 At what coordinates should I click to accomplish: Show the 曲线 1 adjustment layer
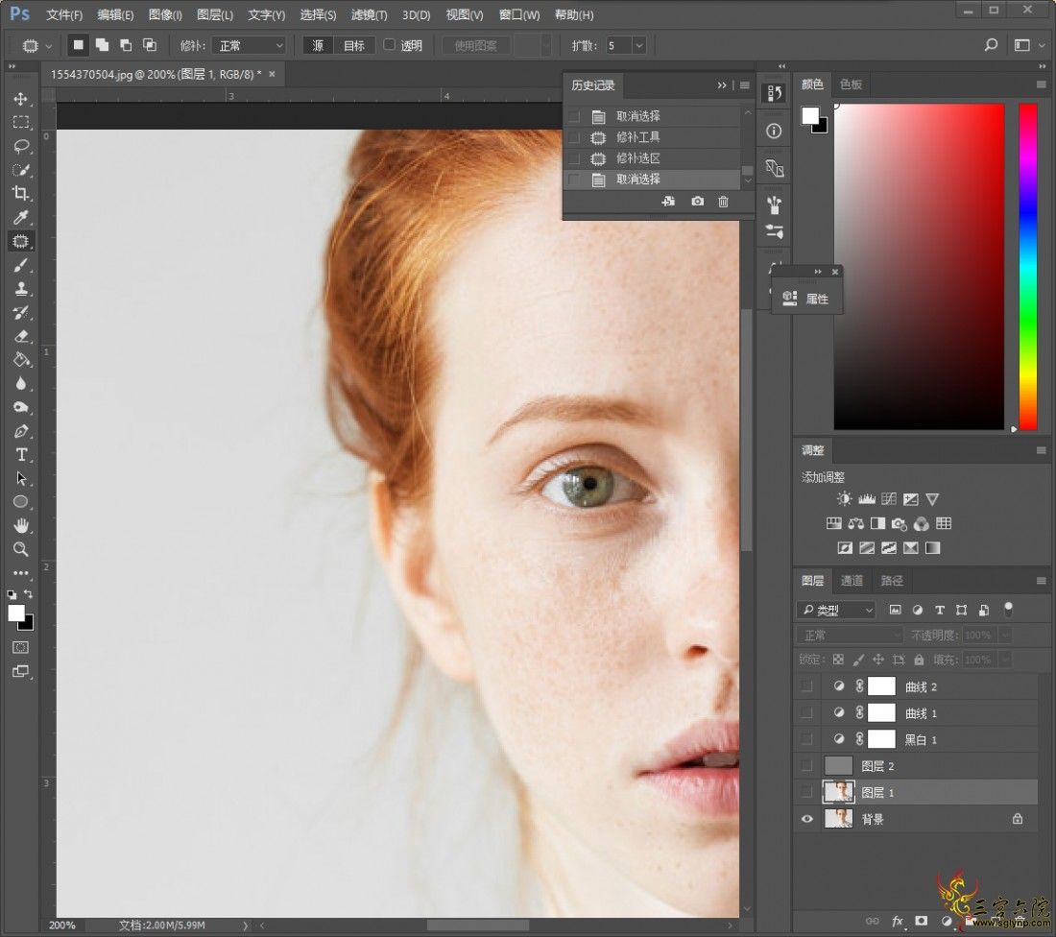[x=806, y=712]
